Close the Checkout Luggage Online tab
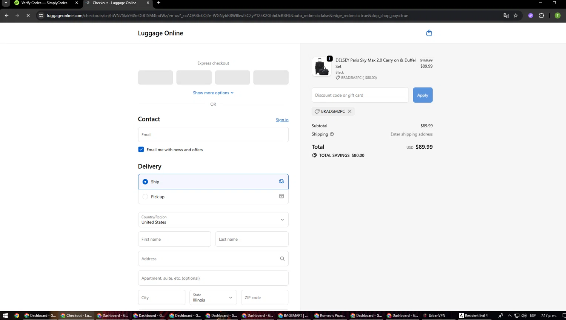The height and width of the screenshot is (320, 566). point(148,3)
